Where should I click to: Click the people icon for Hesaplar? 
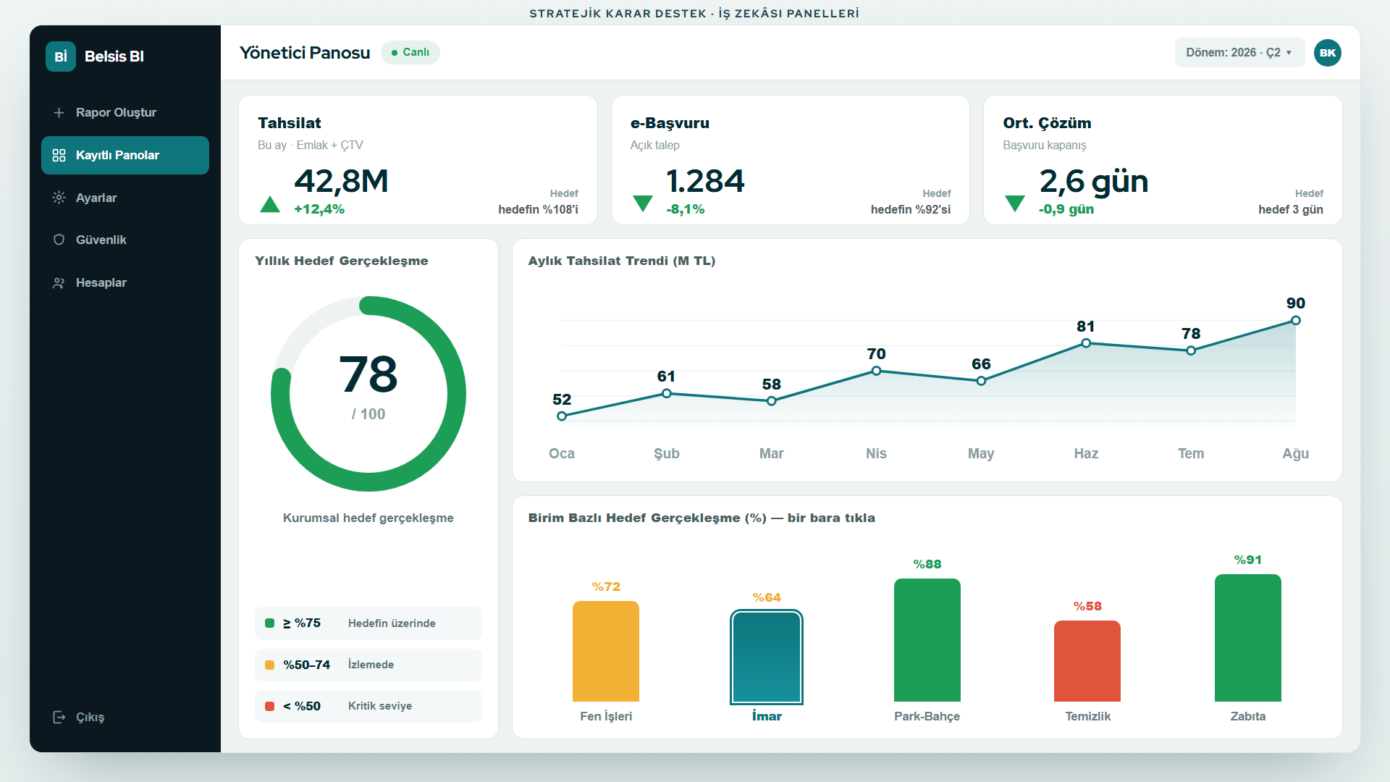coord(59,282)
